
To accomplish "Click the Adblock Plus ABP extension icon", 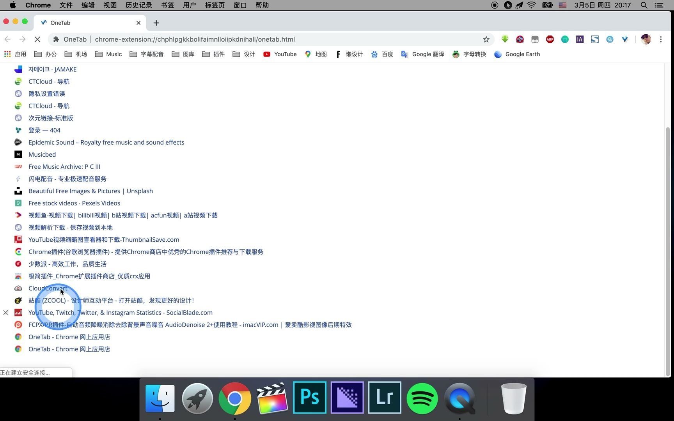I will pos(550,39).
